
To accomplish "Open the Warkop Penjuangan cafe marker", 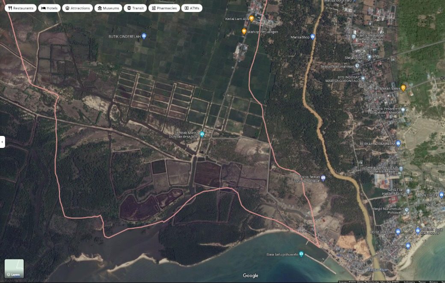I will [x=244, y=31].
